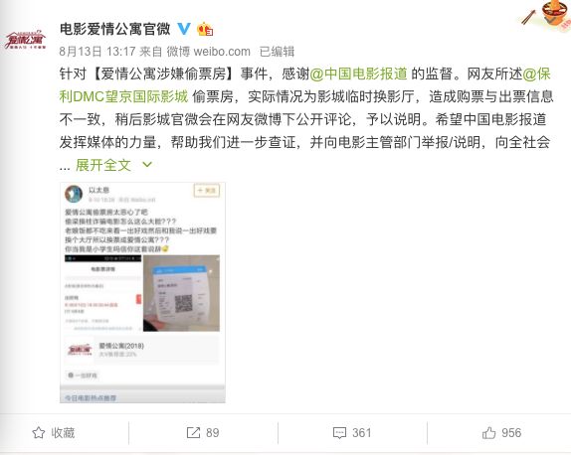This screenshot has width=571, height=455.
Task: Like the post showing 956
Action: pos(501,433)
